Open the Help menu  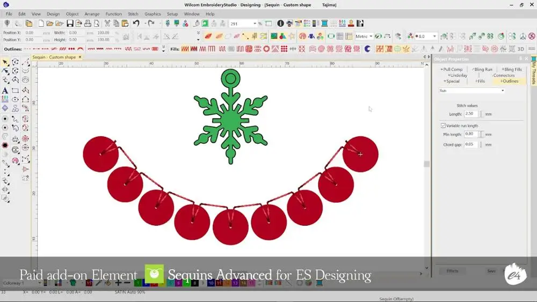click(x=210, y=14)
